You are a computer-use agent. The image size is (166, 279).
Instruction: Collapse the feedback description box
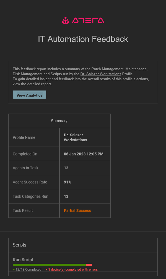click(x=83, y=82)
